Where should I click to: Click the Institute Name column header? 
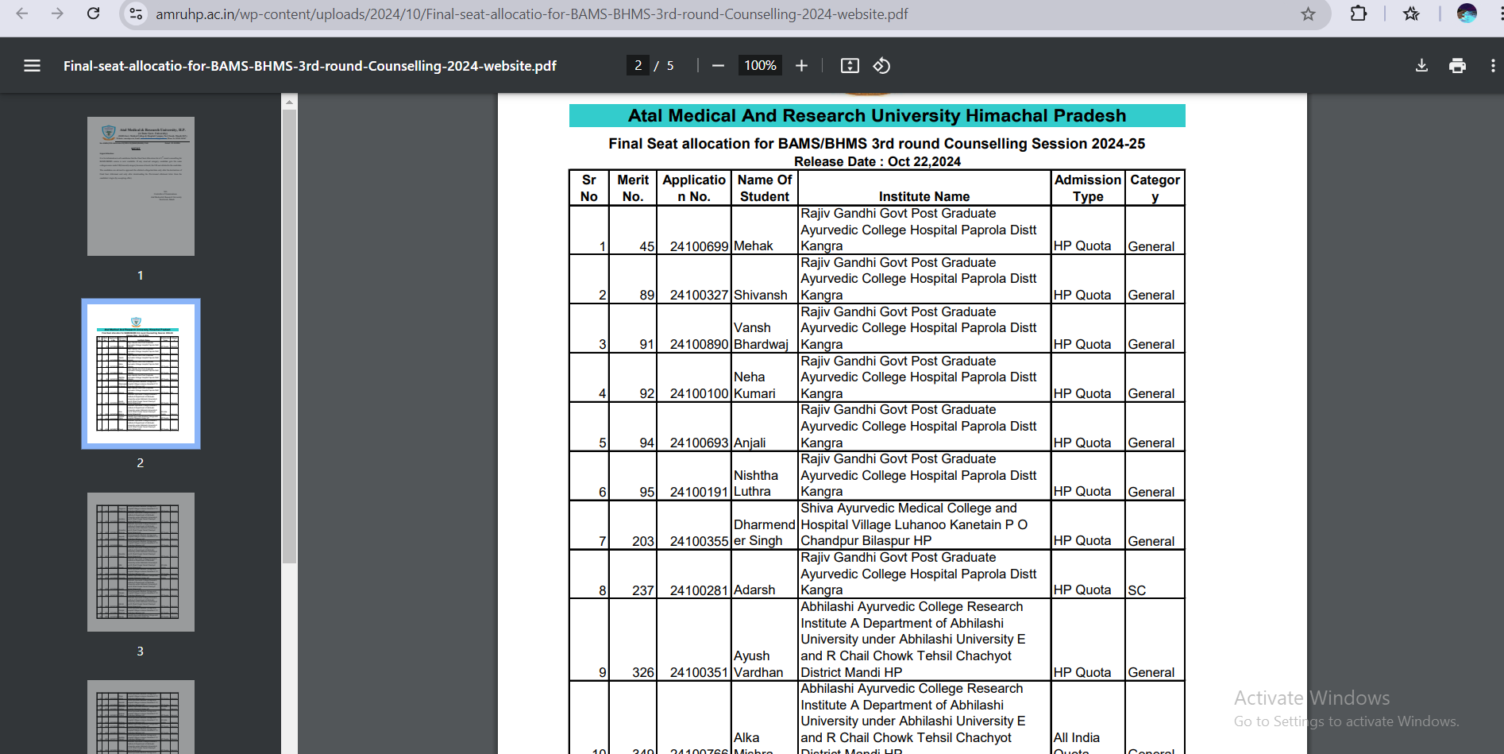(924, 196)
